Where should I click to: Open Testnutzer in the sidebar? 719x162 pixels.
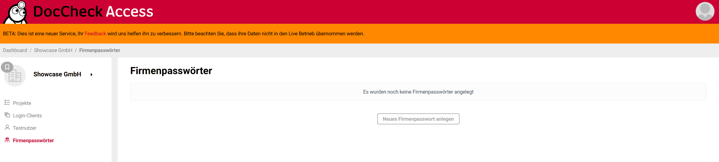[24, 128]
